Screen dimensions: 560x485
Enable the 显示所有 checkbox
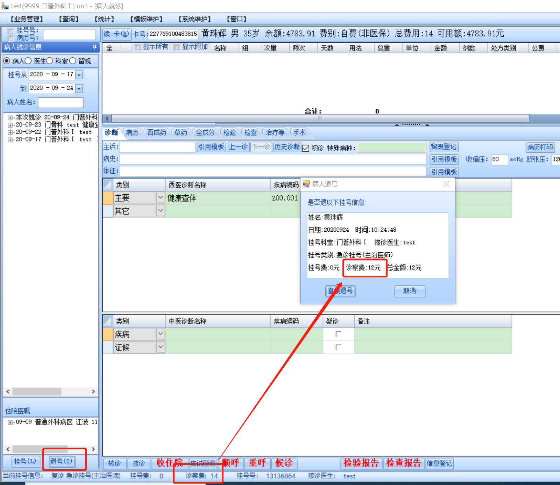click(x=137, y=48)
